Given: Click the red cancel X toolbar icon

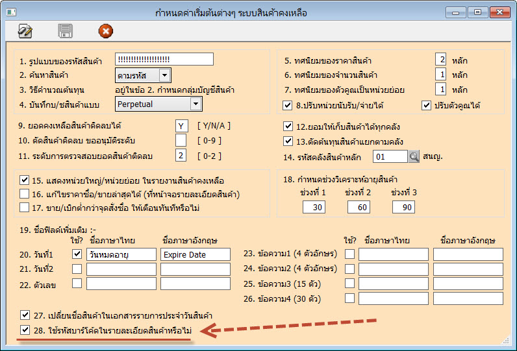Looking at the screenshot, I should [x=105, y=31].
